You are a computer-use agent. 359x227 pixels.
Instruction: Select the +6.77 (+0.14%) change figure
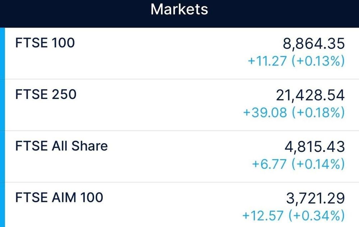(298, 164)
